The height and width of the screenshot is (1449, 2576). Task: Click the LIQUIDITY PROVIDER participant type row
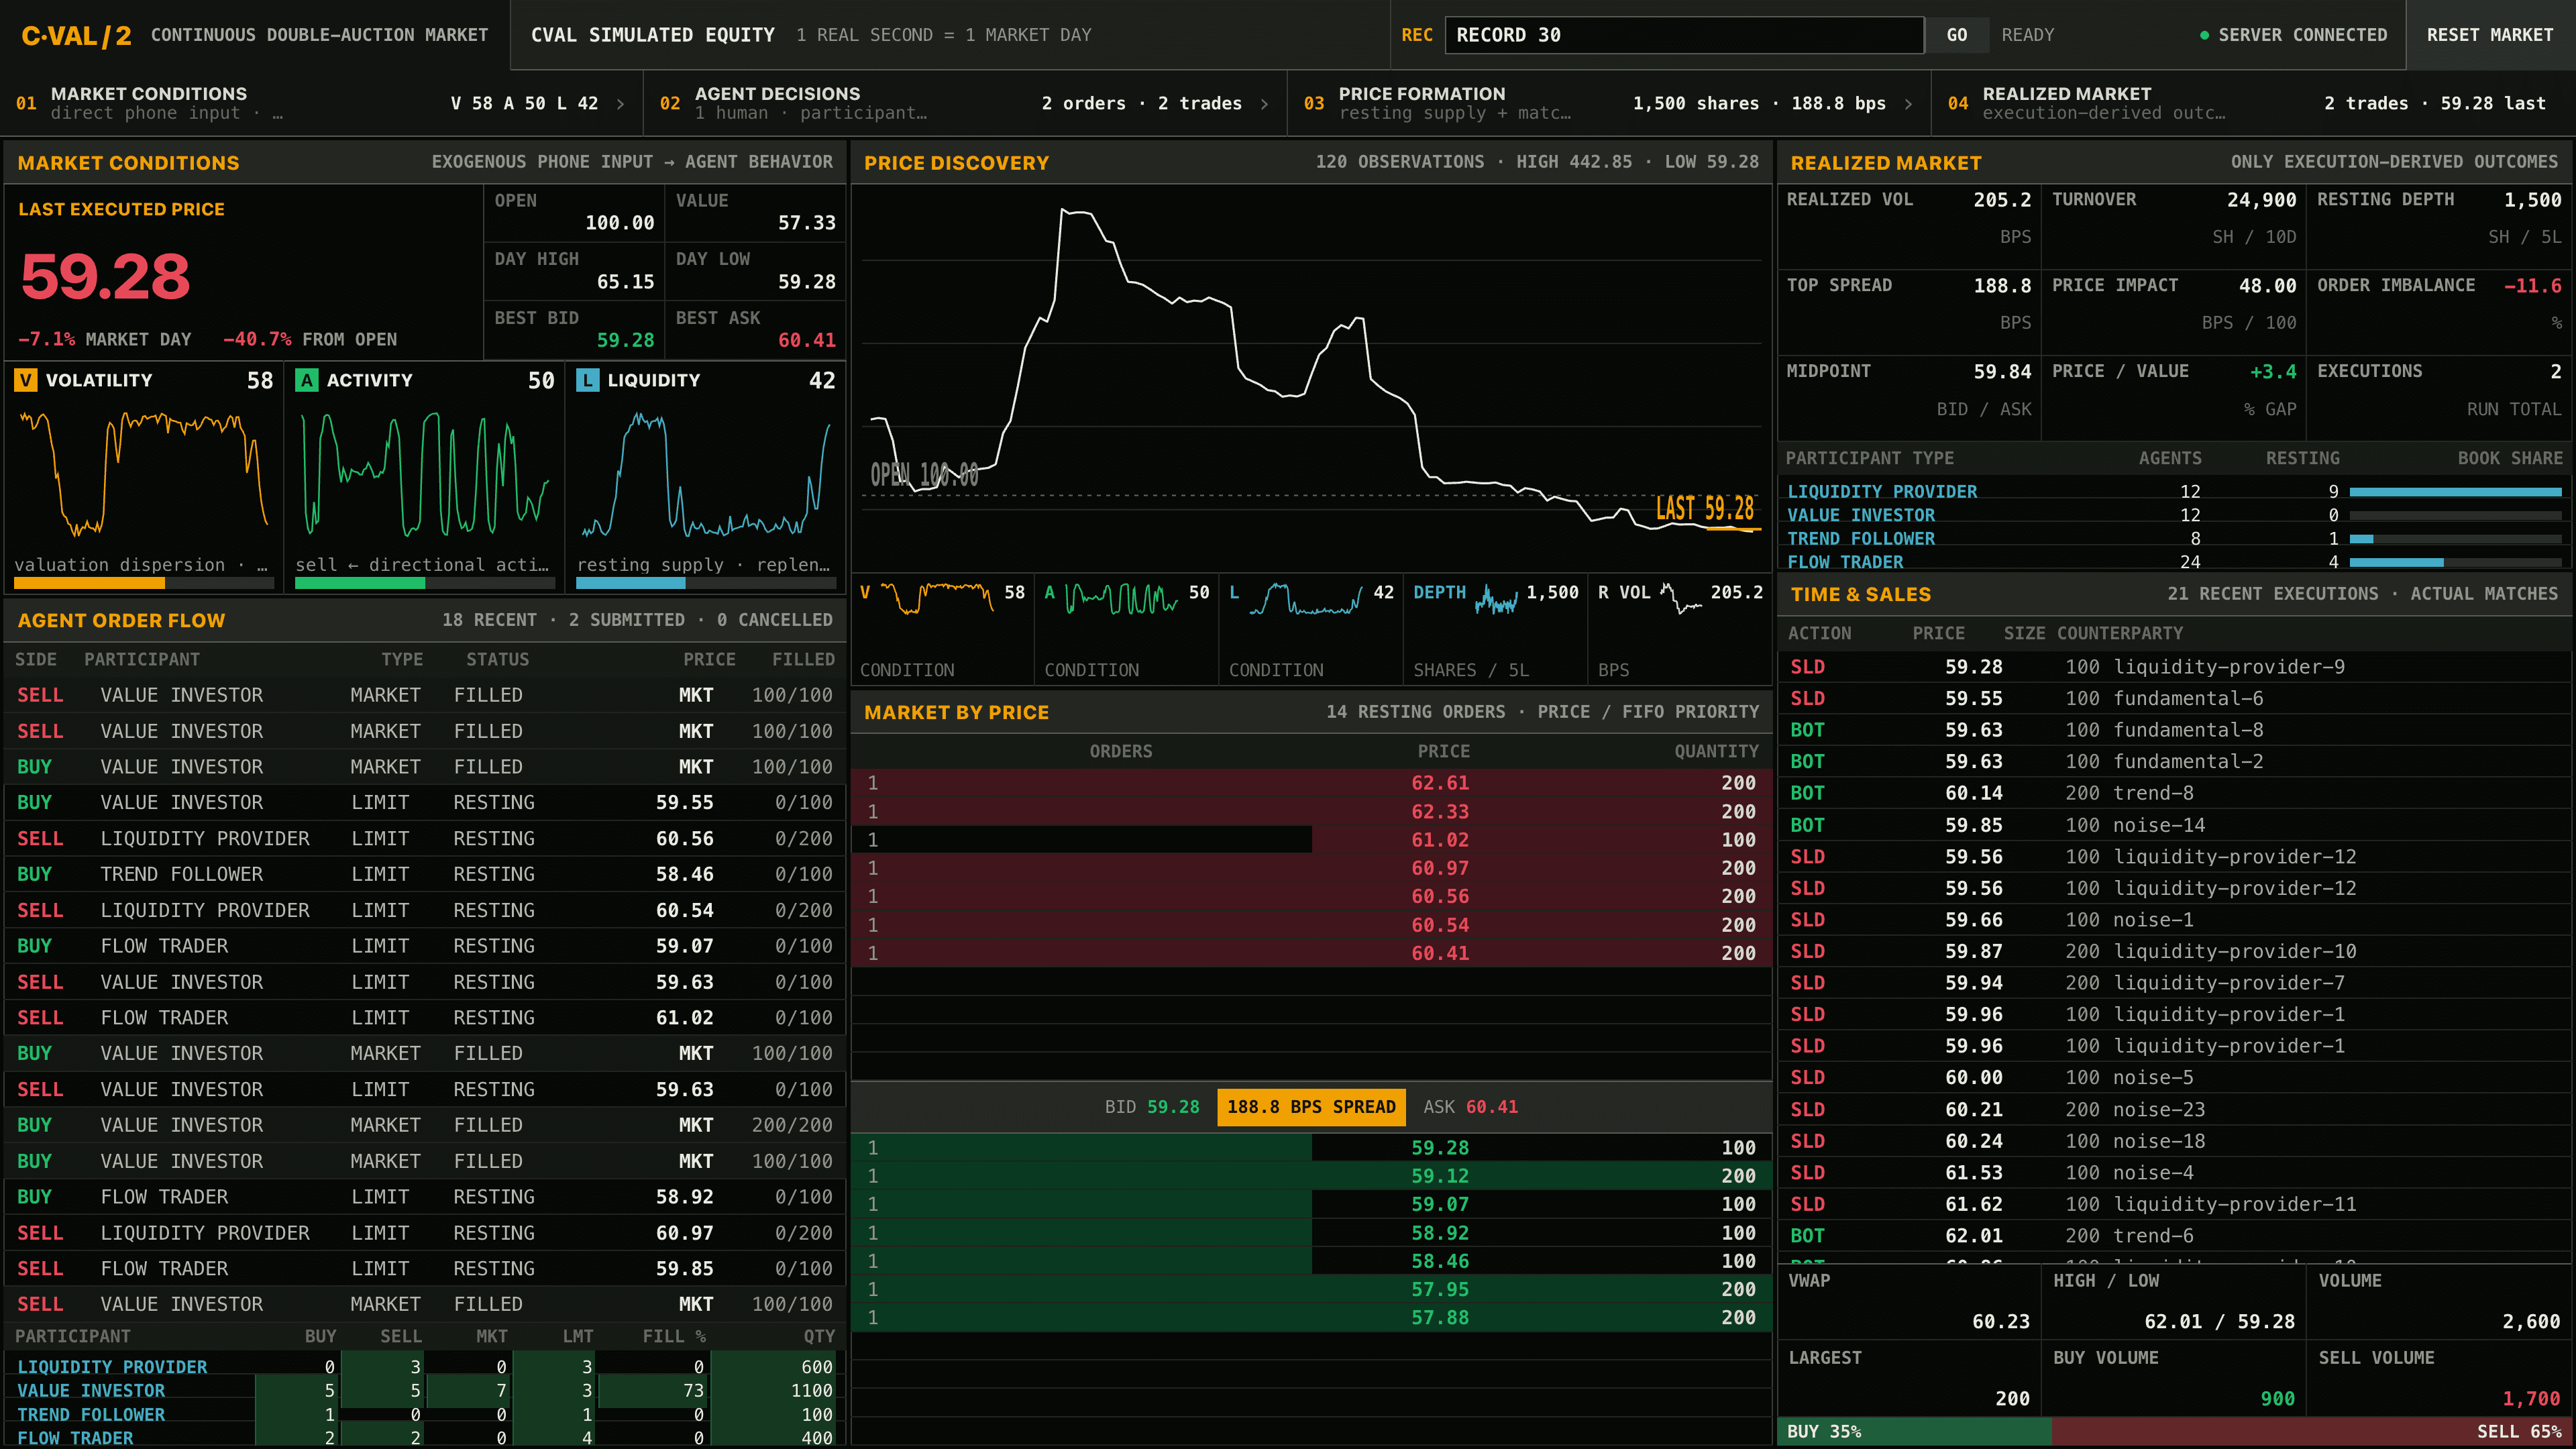click(x=2174, y=492)
